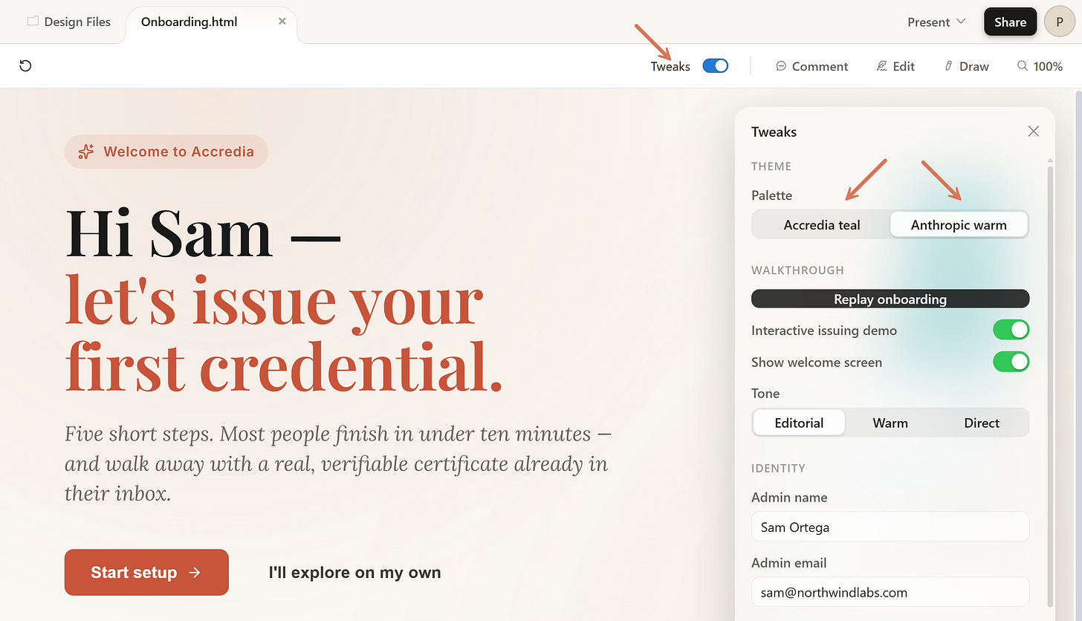Viewport: 1082px width, 621px height.
Task: Select the Edit pencil tool
Action: coord(895,66)
